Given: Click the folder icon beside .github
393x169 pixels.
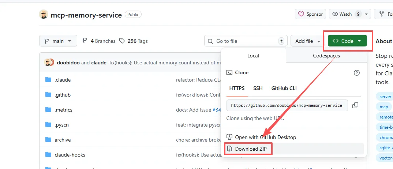Looking at the screenshot, I should pos(48,95).
